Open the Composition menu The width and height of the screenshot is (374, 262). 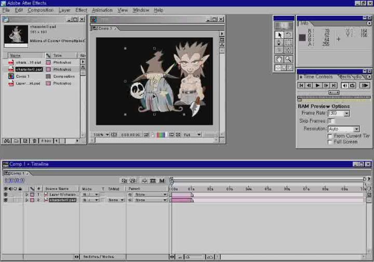[41, 10]
